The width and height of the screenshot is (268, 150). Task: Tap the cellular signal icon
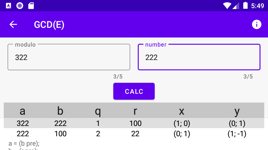point(236,6)
